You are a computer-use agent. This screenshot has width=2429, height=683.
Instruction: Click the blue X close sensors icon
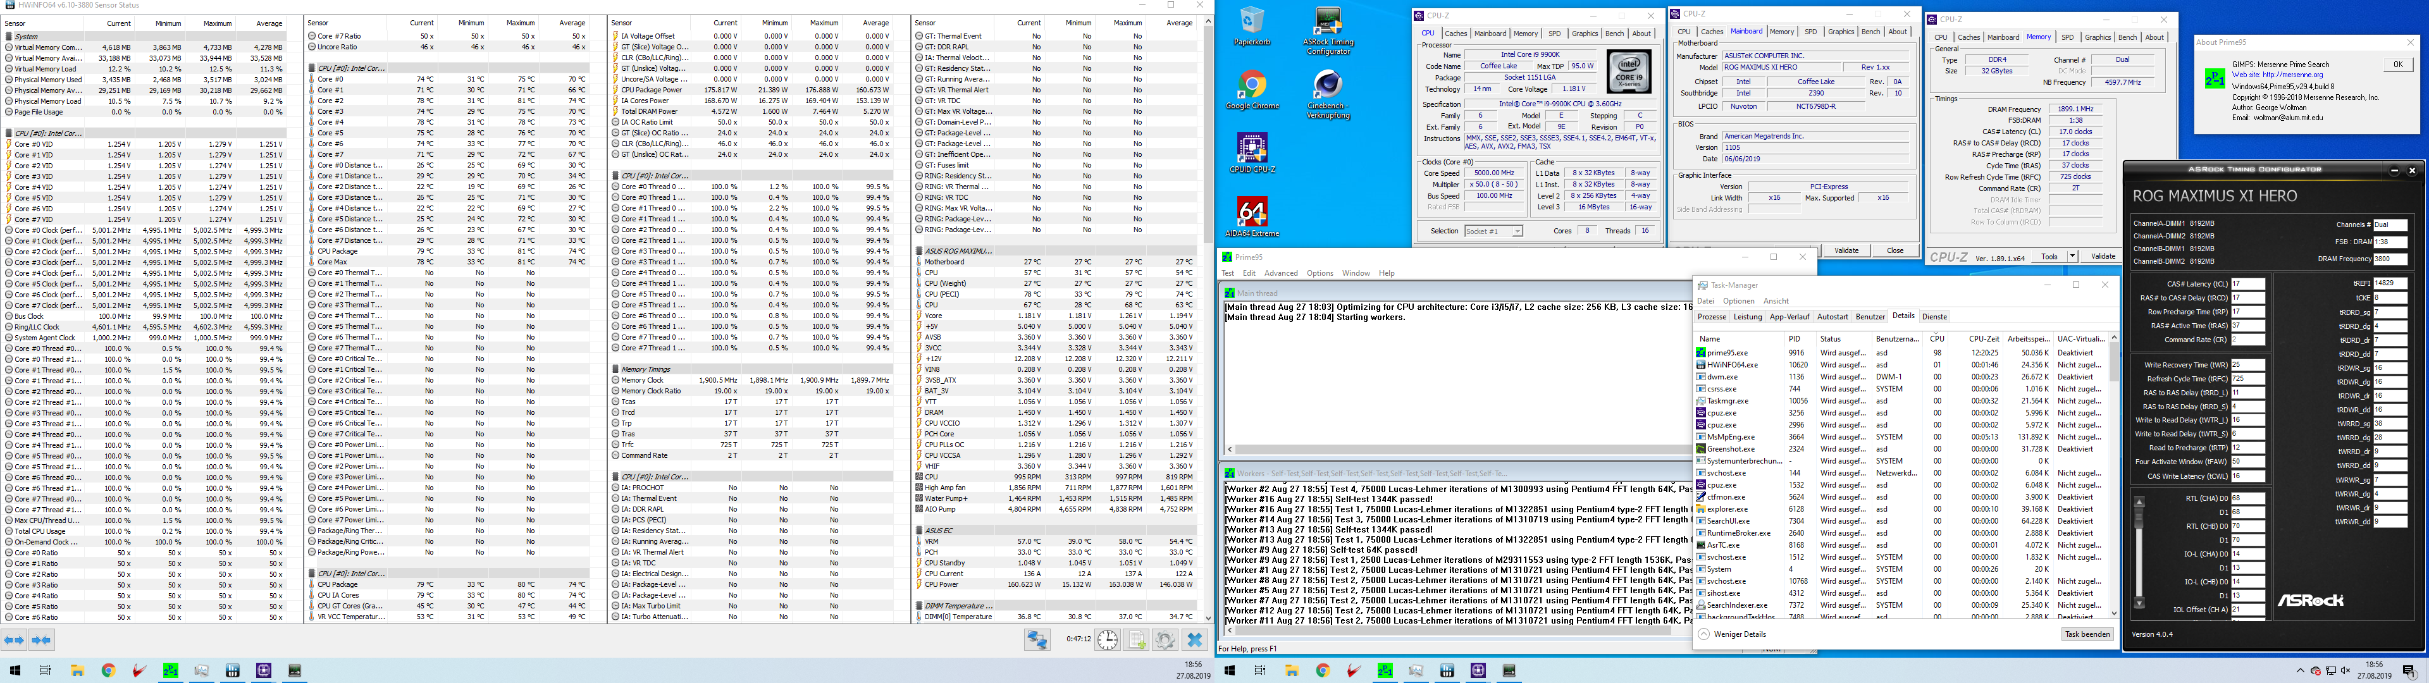point(1195,639)
